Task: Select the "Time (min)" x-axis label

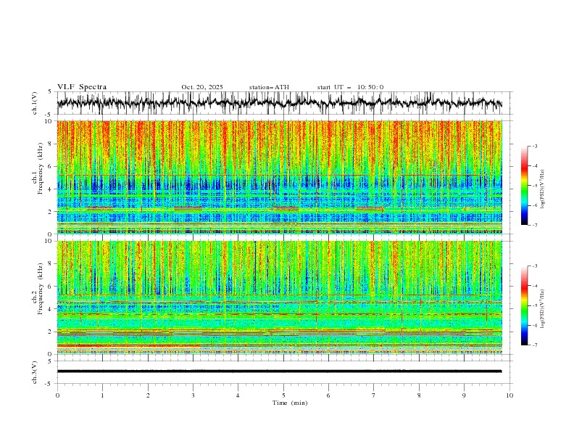Action: [x=290, y=403]
